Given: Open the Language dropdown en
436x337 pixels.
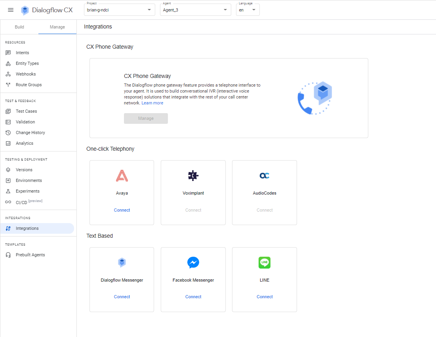Looking at the screenshot, I should (x=248, y=10).
